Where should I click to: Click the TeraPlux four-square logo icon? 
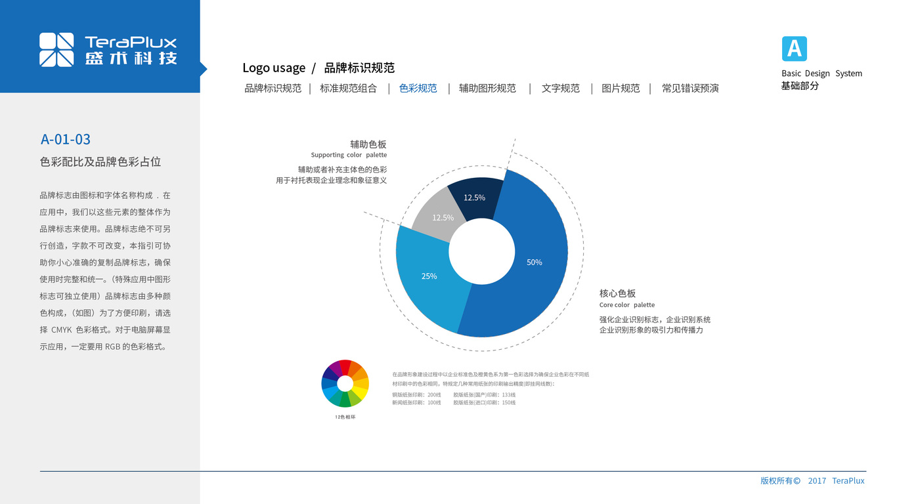point(56,50)
